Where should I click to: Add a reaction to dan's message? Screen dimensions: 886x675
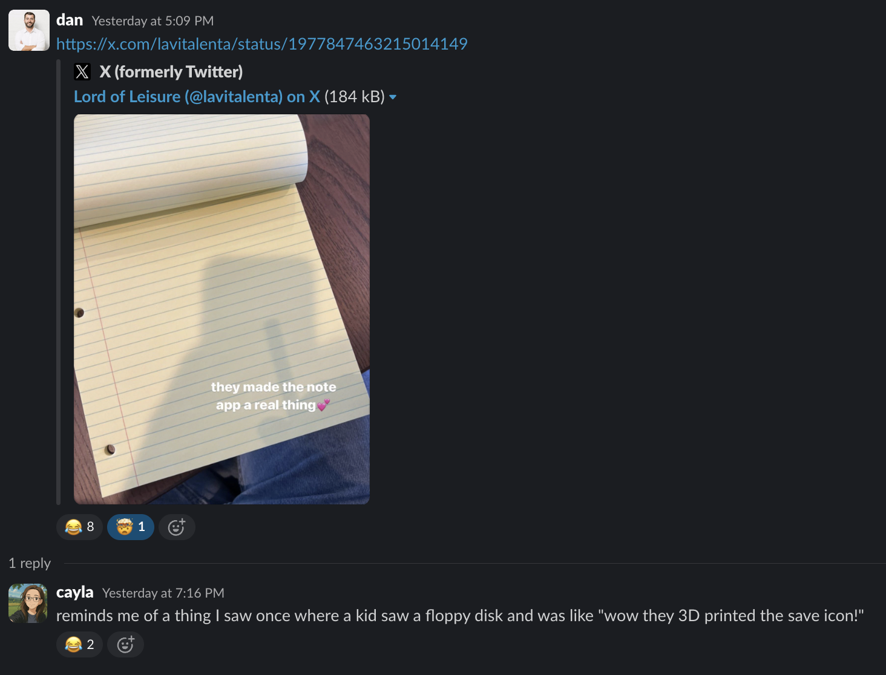point(177,527)
